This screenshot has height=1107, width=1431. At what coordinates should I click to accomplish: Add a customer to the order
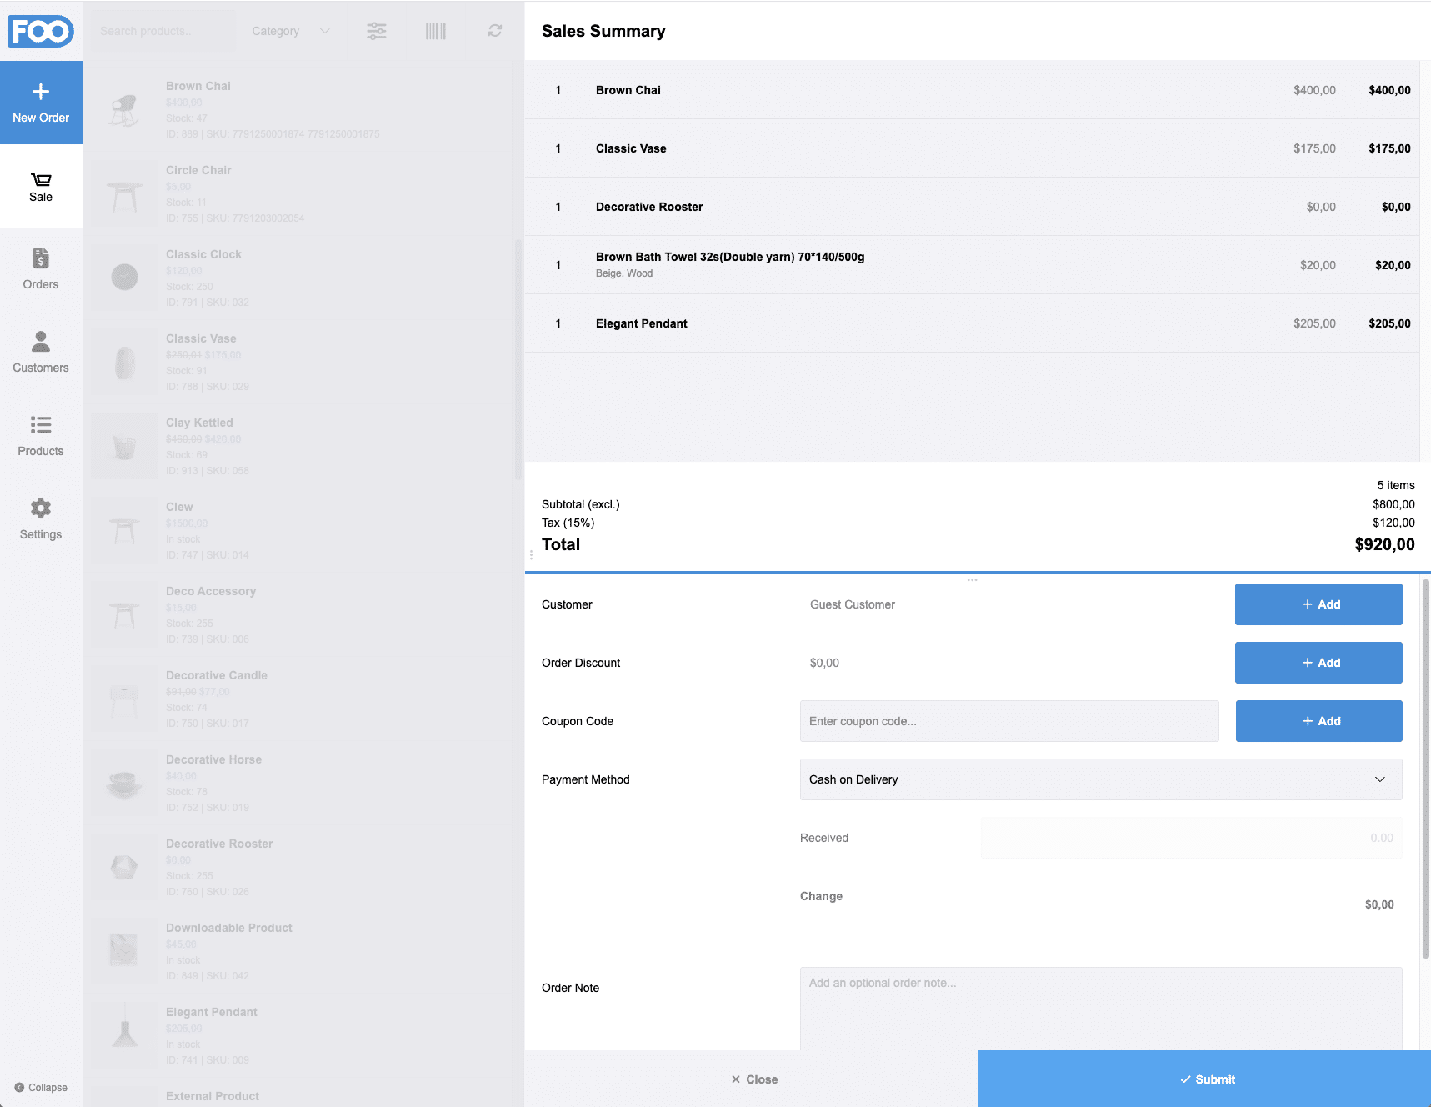(x=1318, y=604)
